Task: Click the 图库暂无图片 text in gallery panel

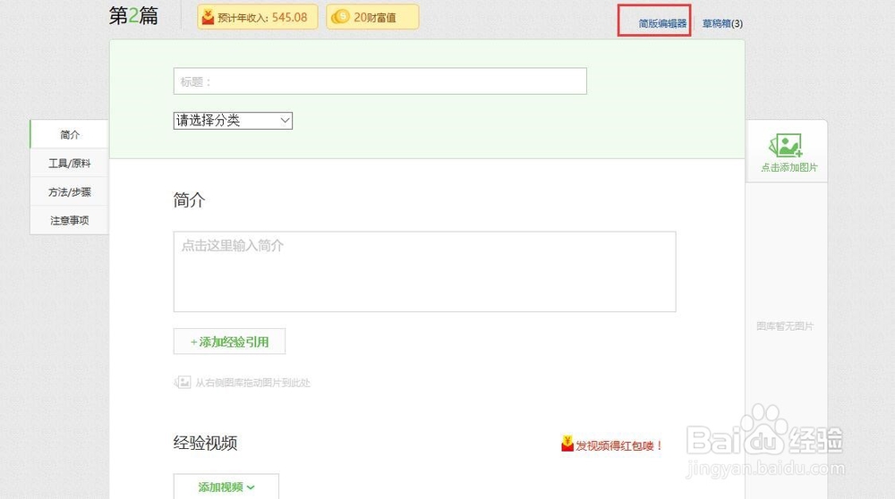Action: (x=785, y=326)
